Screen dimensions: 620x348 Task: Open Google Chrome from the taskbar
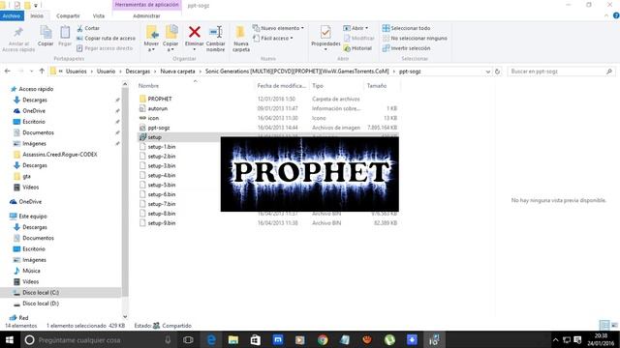[323, 339]
